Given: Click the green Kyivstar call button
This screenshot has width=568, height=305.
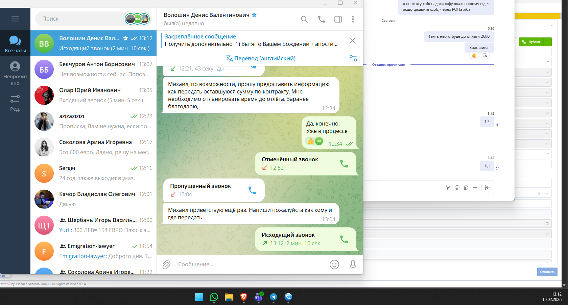Looking at the screenshot, I should (x=531, y=42).
